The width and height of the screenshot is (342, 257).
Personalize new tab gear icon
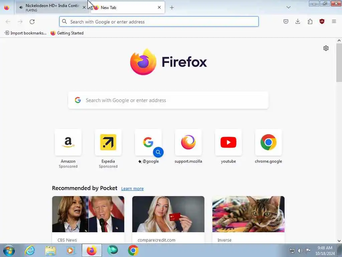(326, 48)
